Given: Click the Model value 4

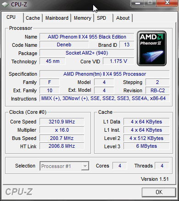Looking at the screenshot, I should (x=104, y=82).
